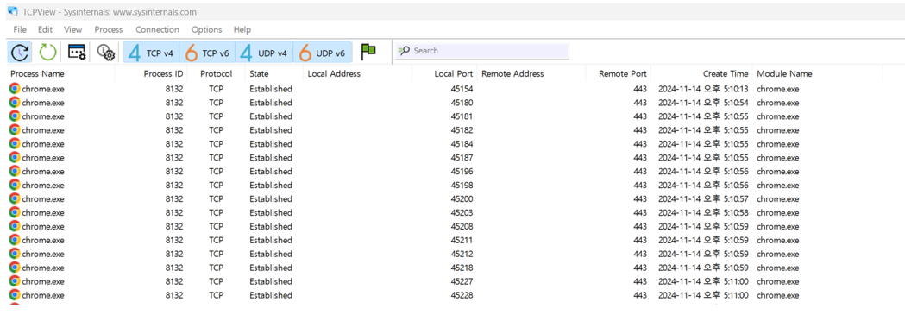Click the green flag states filter icon

[368, 52]
